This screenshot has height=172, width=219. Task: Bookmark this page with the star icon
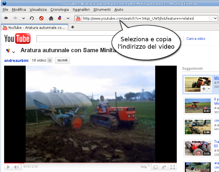pyautogui.click(x=211, y=18)
